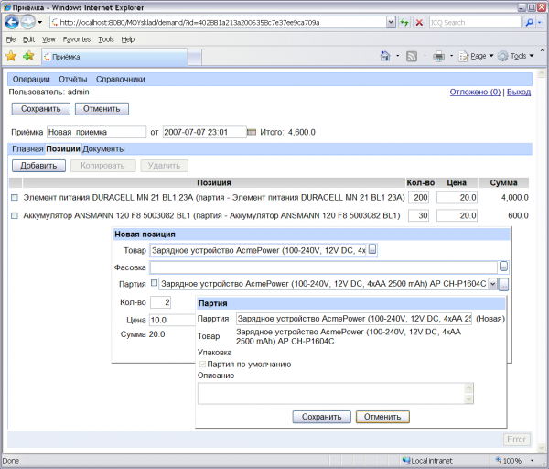Tick the checkbox for the ANSMANN row

[x=14, y=215]
